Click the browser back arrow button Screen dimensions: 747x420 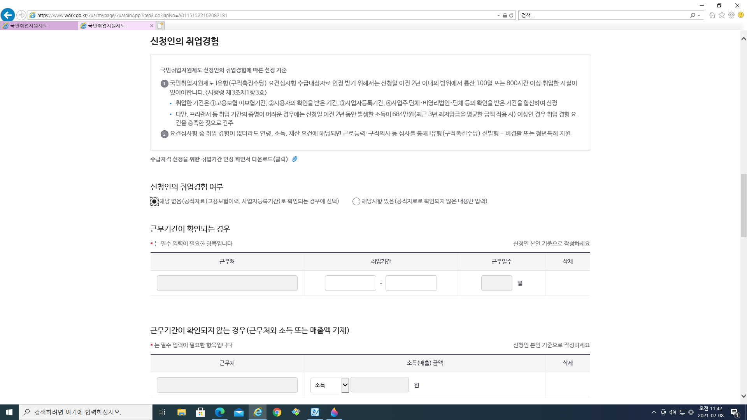8,15
